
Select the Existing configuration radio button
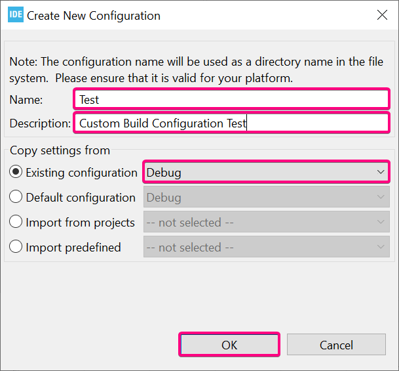coord(16,173)
